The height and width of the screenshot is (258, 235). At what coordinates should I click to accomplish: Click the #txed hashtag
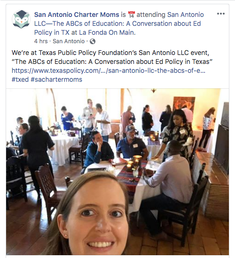pos(20,79)
